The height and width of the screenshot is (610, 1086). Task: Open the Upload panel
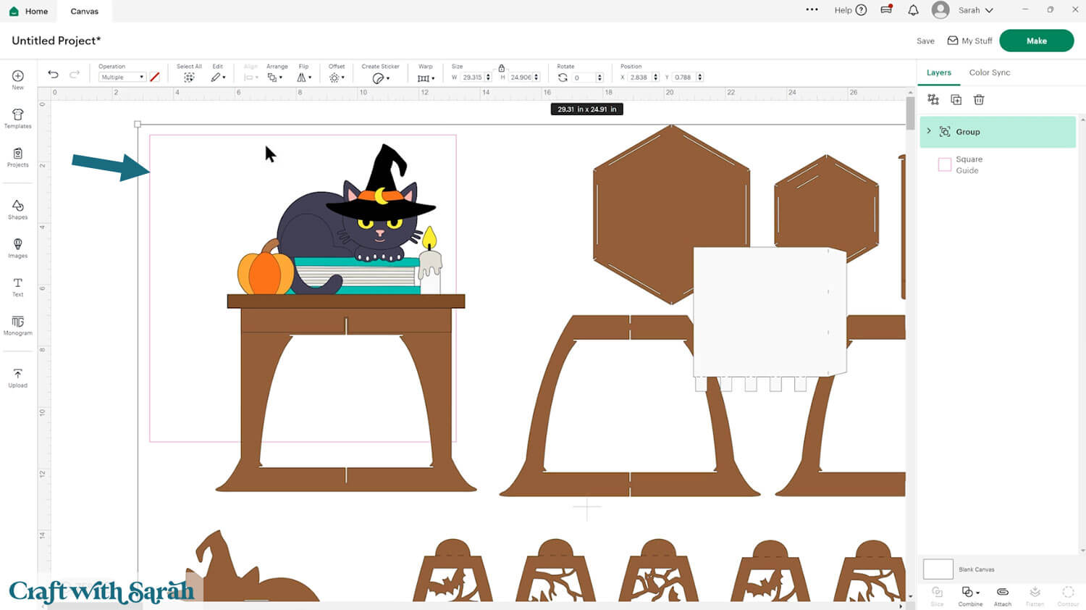point(17,377)
